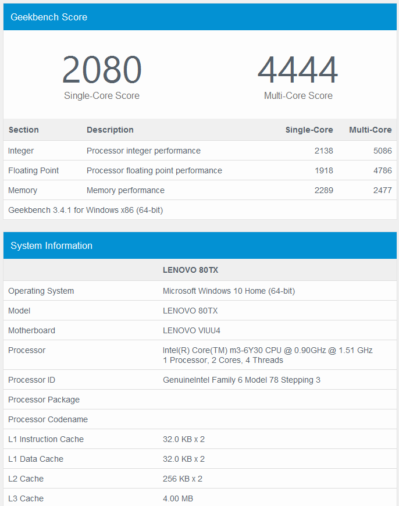Click 'Memory performance' description text

(126, 190)
